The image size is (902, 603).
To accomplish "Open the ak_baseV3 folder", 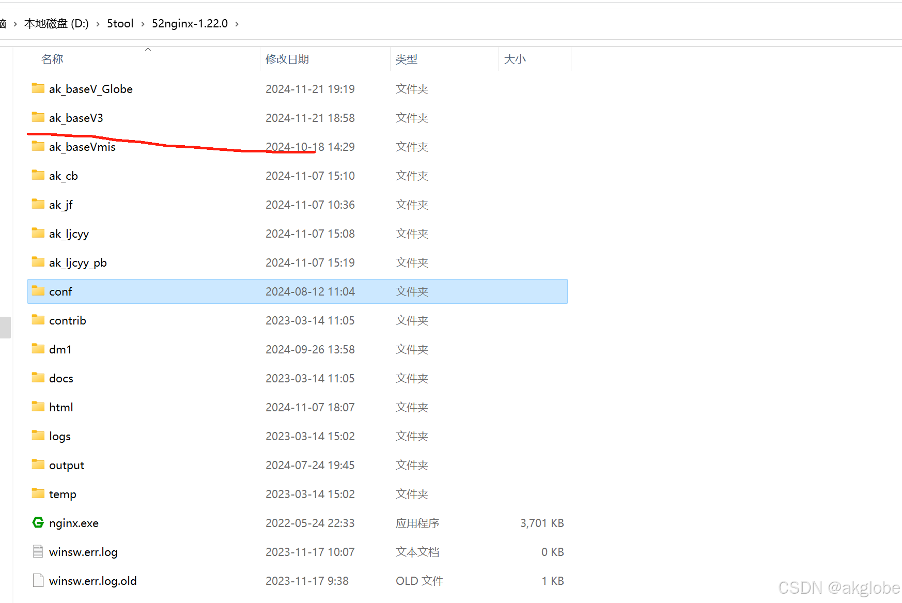I will click(75, 118).
